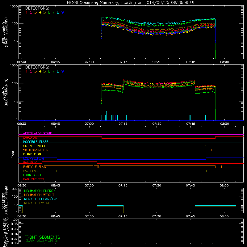The width and height of the screenshot is (247, 247).
Task: Click 07:15 tick label under front segments plot
Action: [x=123, y=62]
